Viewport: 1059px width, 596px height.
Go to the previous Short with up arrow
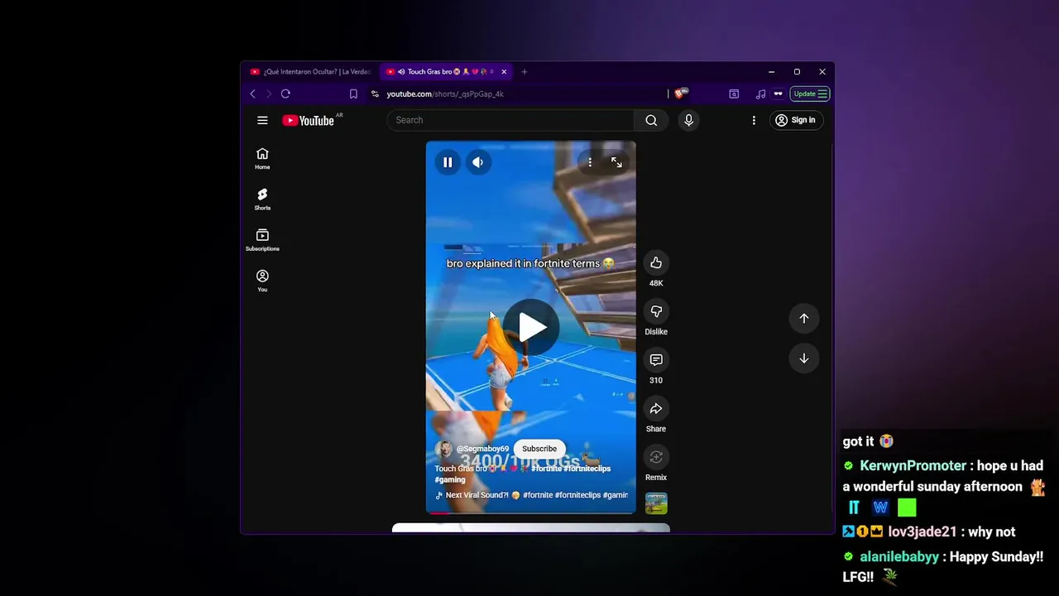(x=803, y=319)
